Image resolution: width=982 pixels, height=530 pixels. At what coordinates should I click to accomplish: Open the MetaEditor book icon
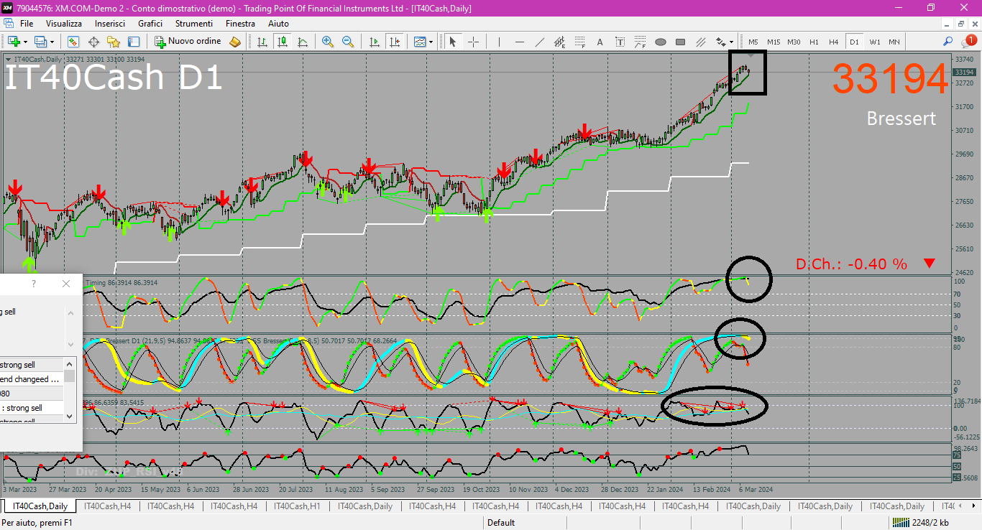pyautogui.click(x=234, y=42)
